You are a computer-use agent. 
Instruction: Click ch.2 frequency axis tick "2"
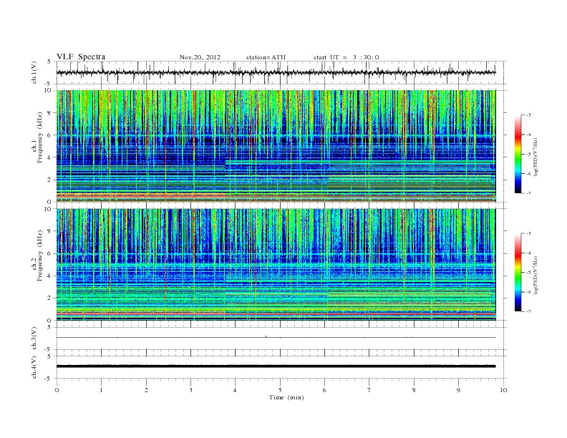(x=49, y=298)
